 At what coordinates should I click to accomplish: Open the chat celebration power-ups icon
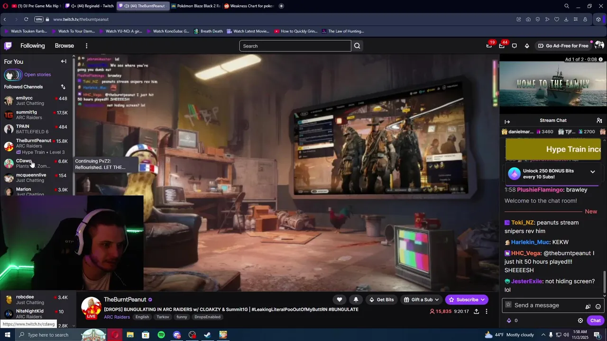coord(588,306)
